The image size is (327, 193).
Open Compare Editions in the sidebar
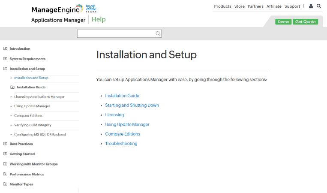tap(28, 116)
